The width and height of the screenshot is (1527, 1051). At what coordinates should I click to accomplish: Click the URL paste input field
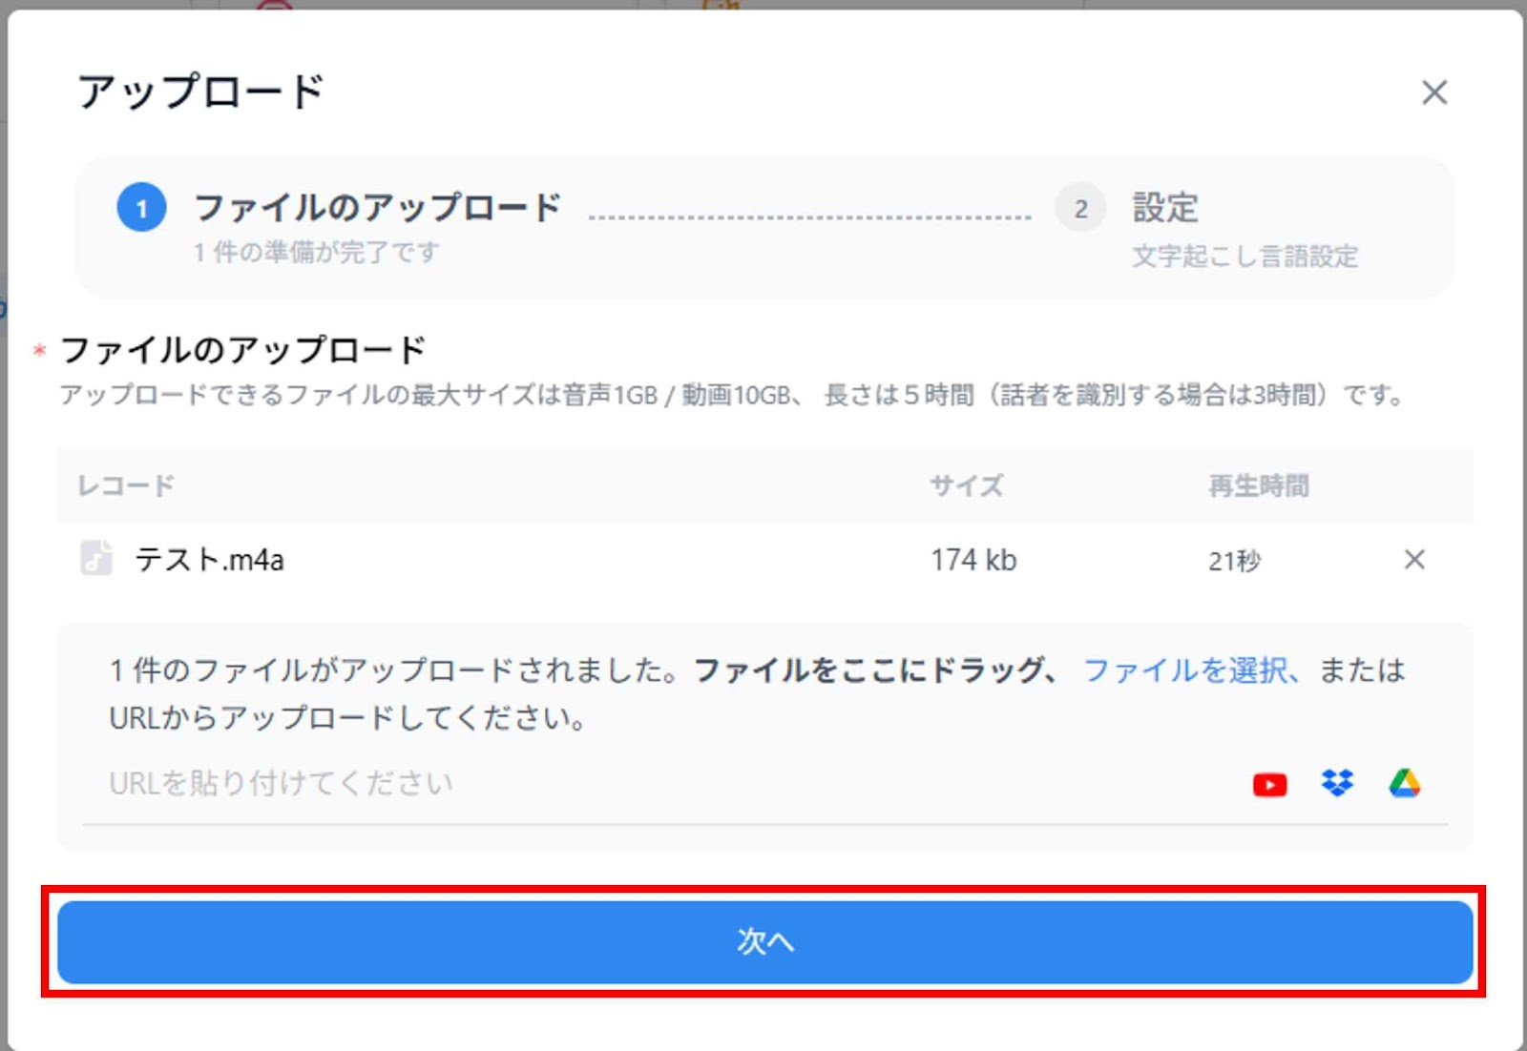point(382,782)
